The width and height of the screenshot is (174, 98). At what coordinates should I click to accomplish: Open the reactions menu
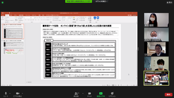pos(112,94)
